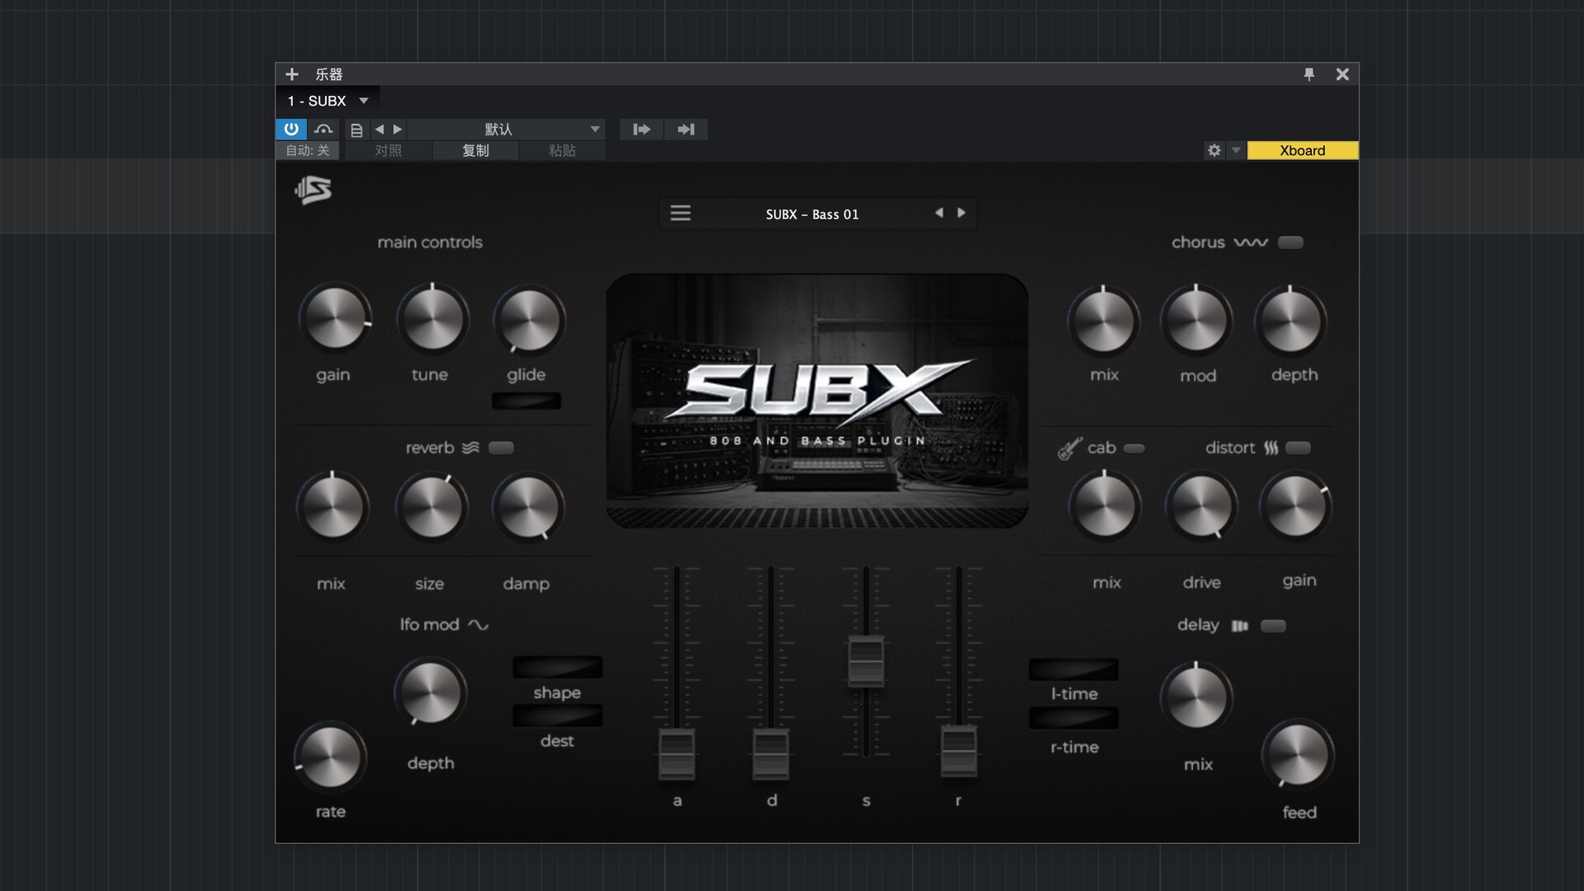Click the sine wave icon beside lfo mod

tap(478, 625)
